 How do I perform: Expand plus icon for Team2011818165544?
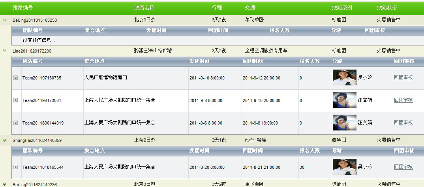tap(16, 167)
